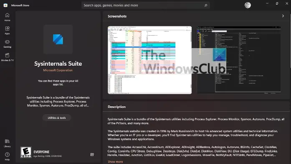Open the user profile avatar
Viewport: 291px width, 164px height.
coord(248,5)
